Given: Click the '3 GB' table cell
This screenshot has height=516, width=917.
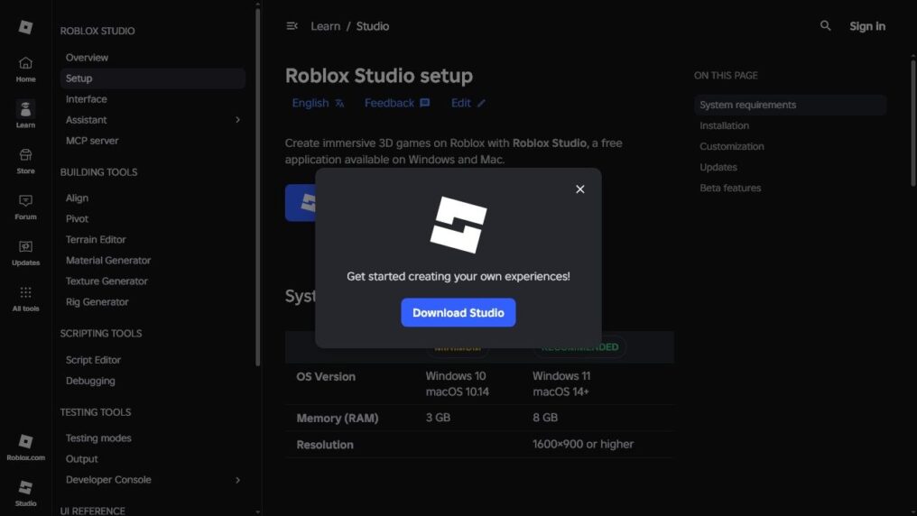Looking at the screenshot, I should point(438,418).
